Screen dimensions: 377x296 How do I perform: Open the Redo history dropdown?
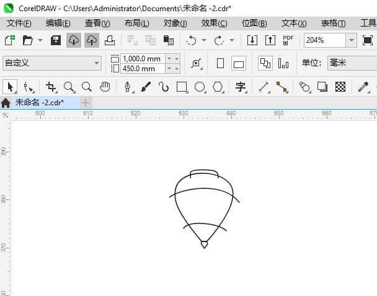tap(232, 40)
